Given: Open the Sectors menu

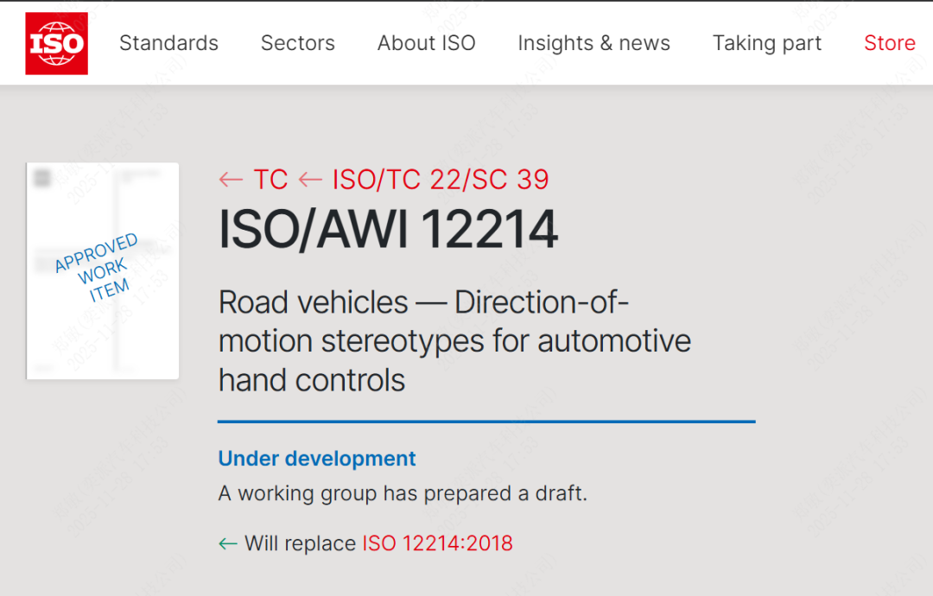Looking at the screenshot, I should pos(297,43).
